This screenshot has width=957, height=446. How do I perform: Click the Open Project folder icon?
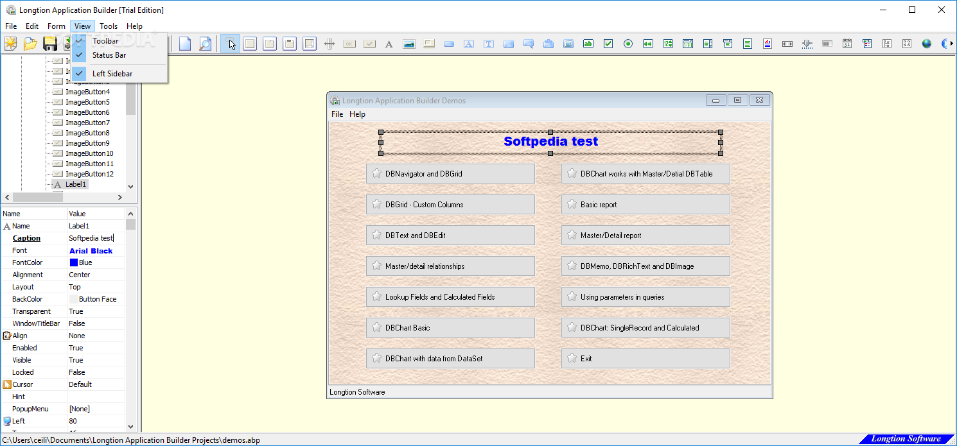click(30, 44)
